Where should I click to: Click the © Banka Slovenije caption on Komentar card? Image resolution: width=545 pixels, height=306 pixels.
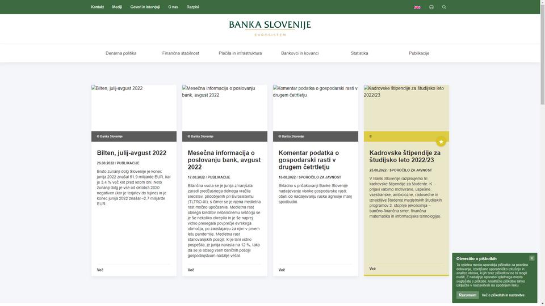tap(291, 137)
